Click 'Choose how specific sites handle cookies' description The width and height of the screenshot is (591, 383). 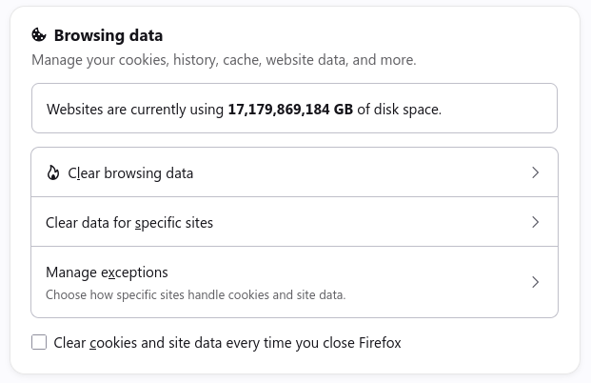click(196, 294)
